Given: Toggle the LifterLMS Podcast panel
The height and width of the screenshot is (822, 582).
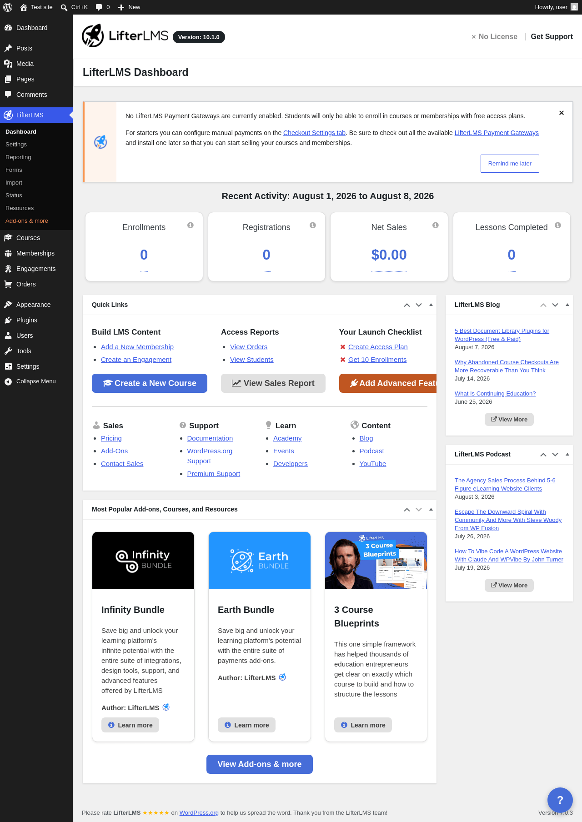Looking at the screenshot, I should [x=567, y=455].
